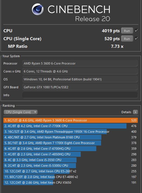
Task: Click the GFX Board field with GeForce GTX 1080 Ti
Action: pyautogui.click(x=80, y=87)
